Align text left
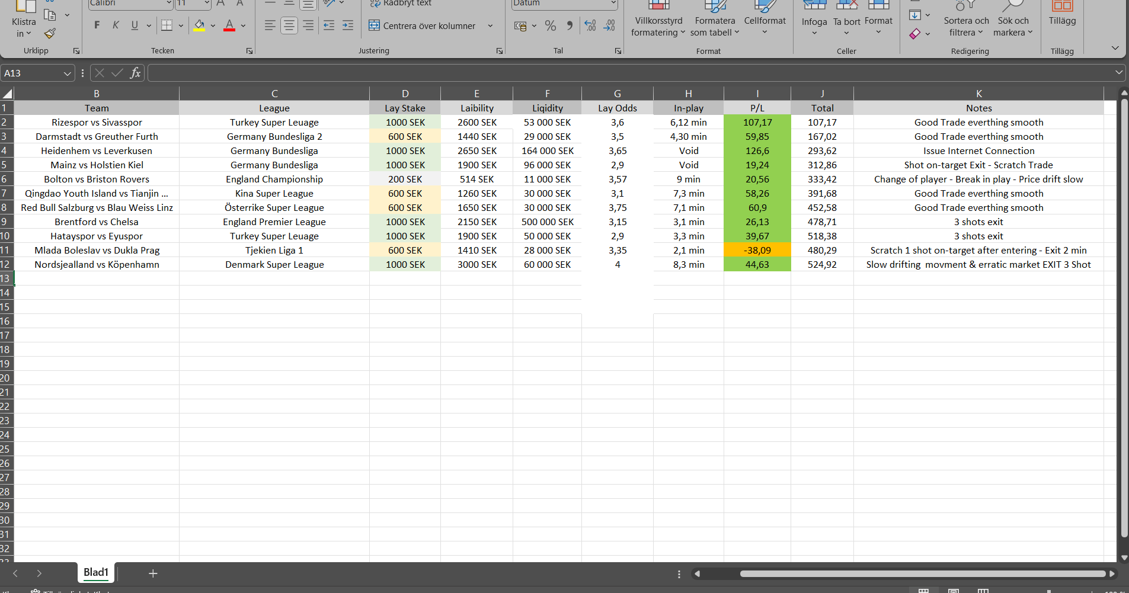1129x593 pixels. tap(270, 25)
